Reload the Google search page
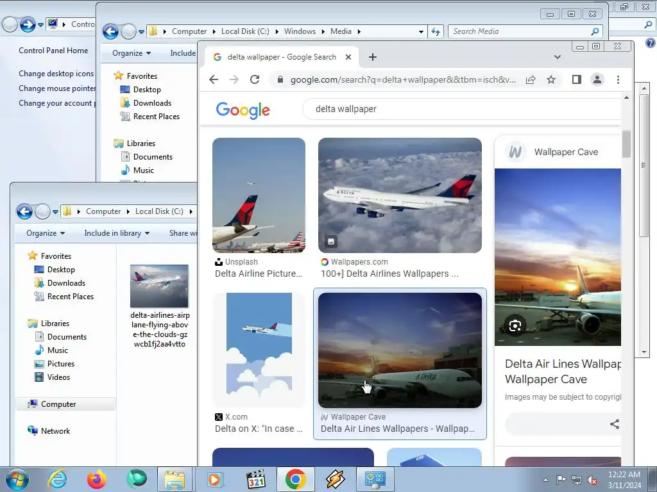The width and height of the screenshot is (657, 492). 254,79
